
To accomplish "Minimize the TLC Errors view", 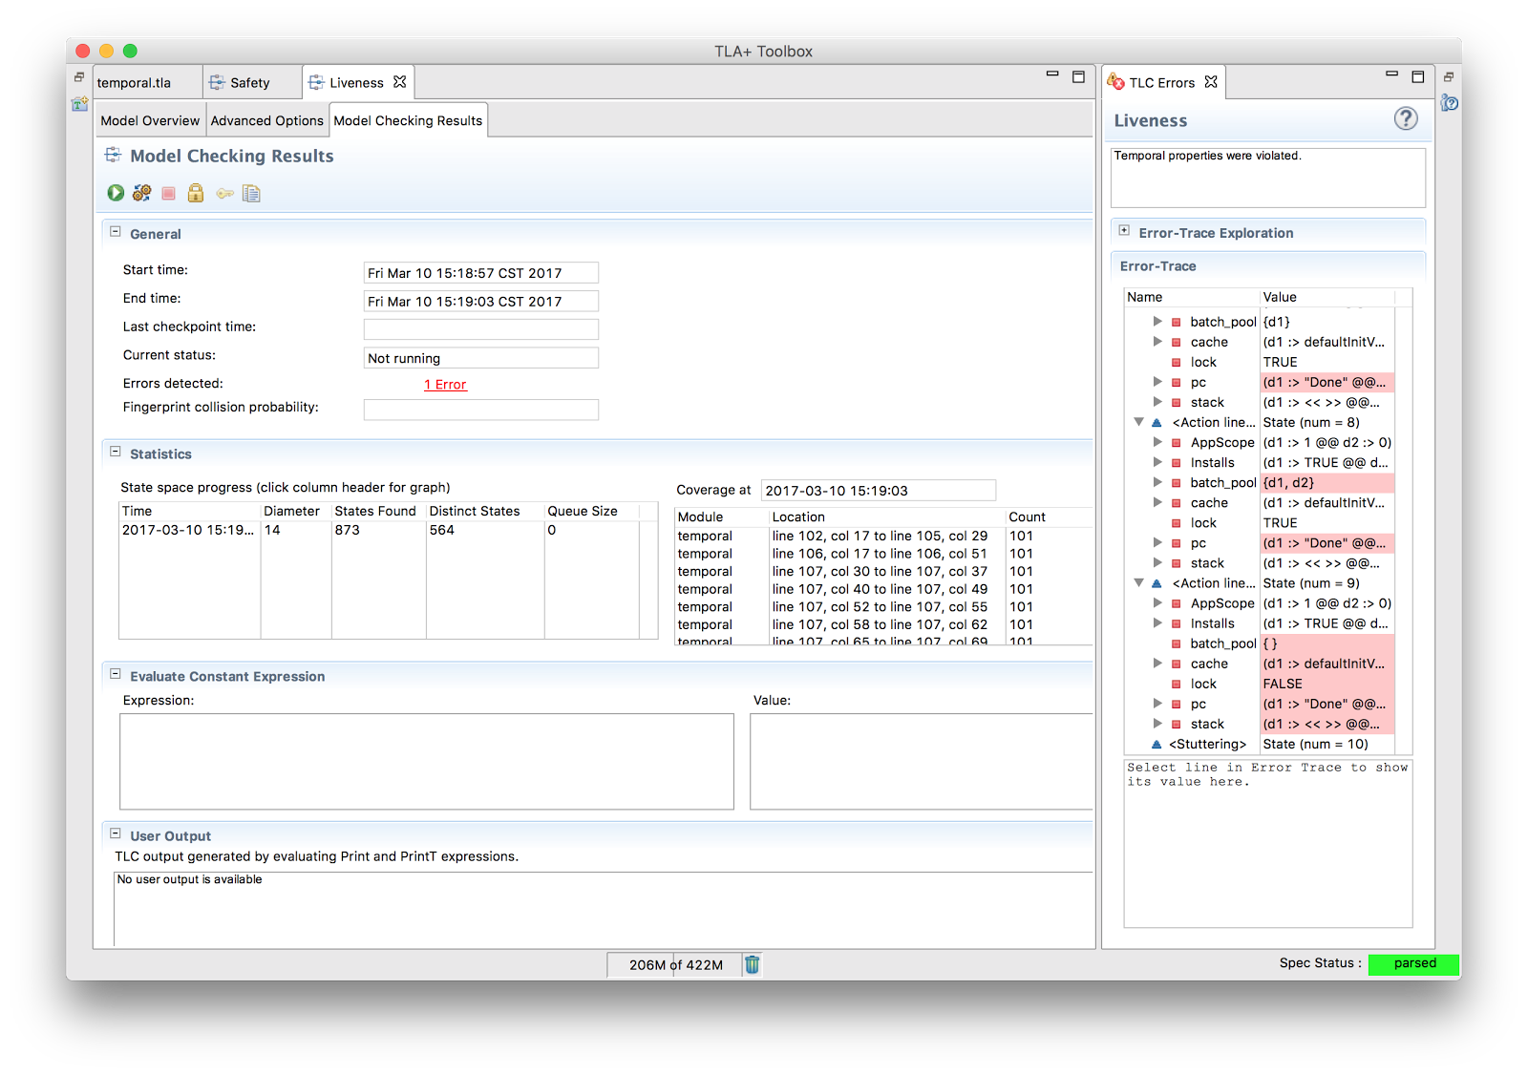I will [x=1391, y=74].
